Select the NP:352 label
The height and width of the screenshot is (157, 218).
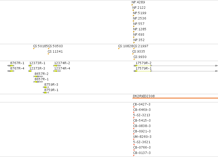pos(139,40)
